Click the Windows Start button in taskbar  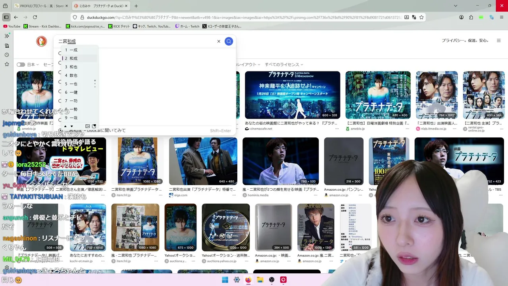[x=225, y=280]
